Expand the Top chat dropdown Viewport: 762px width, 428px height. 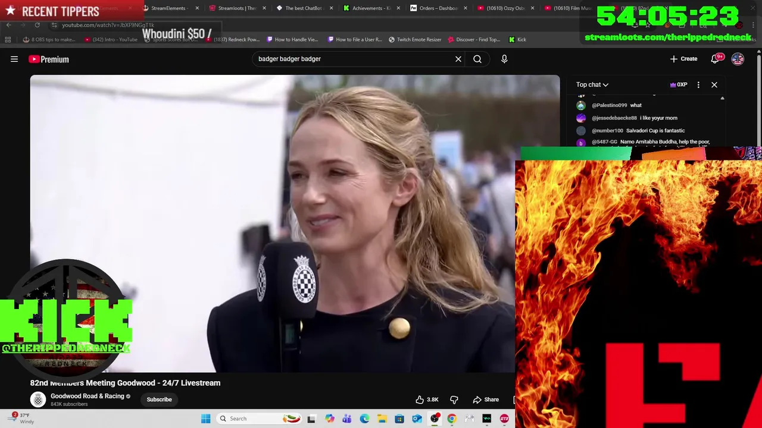[x=592, y=84]
